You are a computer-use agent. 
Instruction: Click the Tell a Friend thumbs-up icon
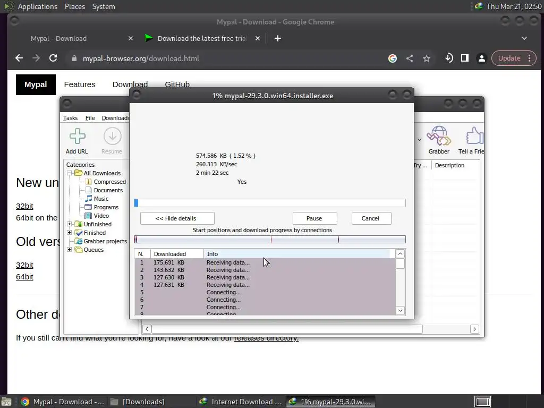coord(474,135)
